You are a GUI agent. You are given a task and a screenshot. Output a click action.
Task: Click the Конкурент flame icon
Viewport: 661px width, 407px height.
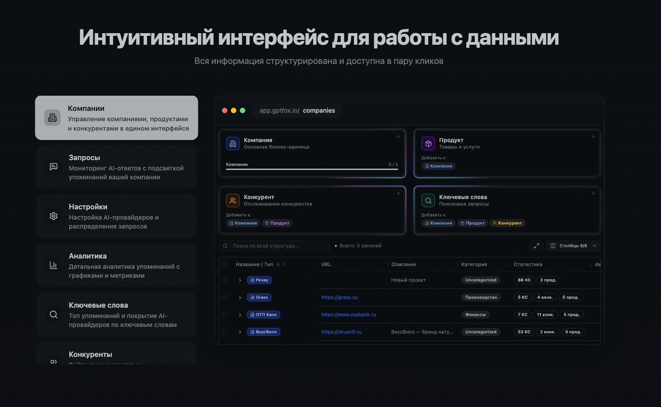click(233, 200)
